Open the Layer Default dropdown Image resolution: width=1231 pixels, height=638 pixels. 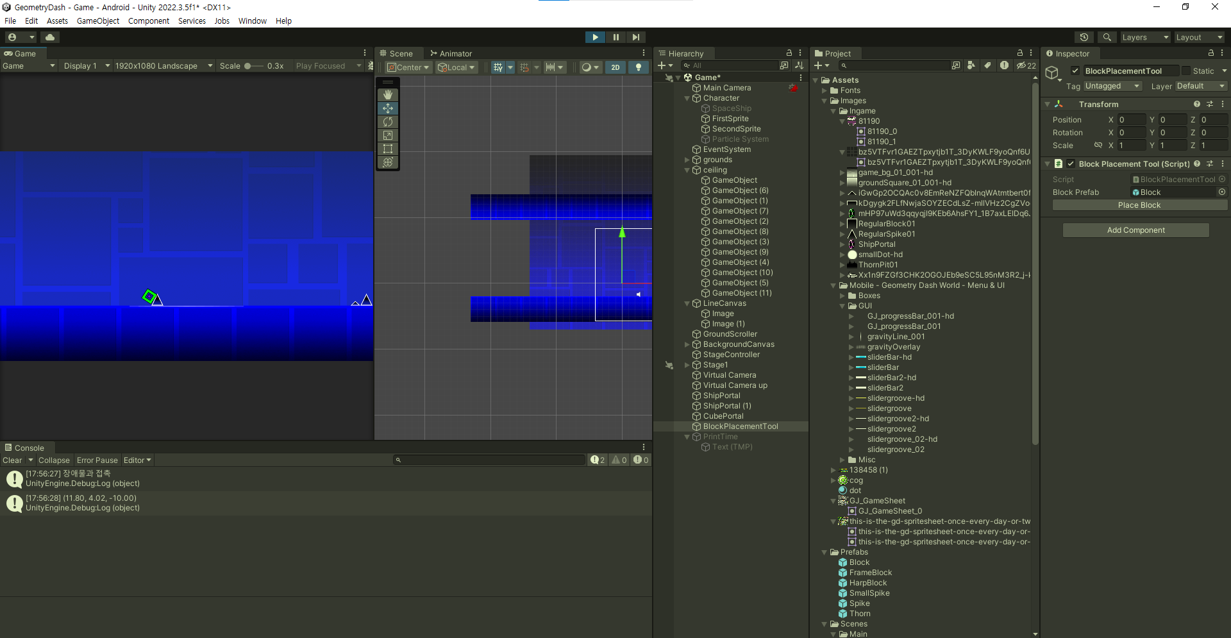[1201, 86]
